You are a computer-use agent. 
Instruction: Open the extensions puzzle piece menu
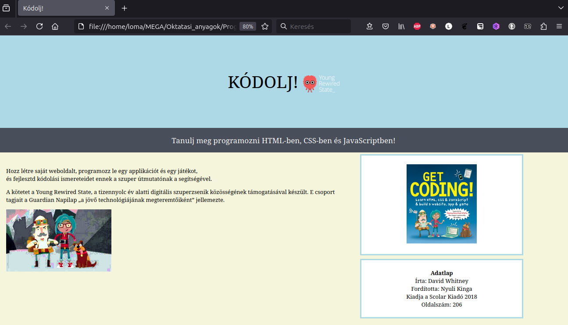click(x=543, y=26)
